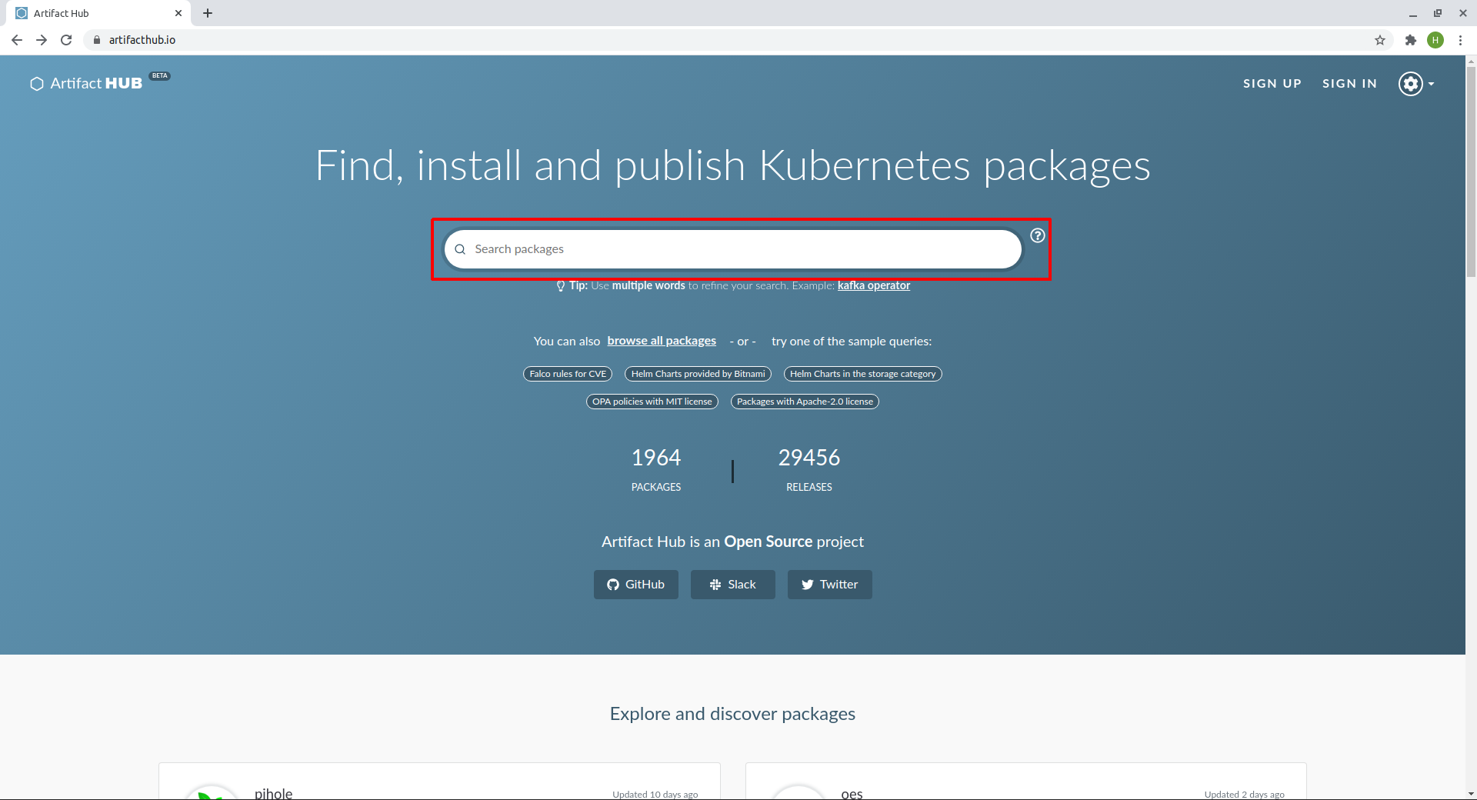Click the 1964 packages count

[655, 458]
